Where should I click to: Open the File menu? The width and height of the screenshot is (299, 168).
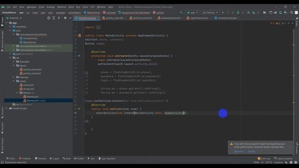coord(8,7)
